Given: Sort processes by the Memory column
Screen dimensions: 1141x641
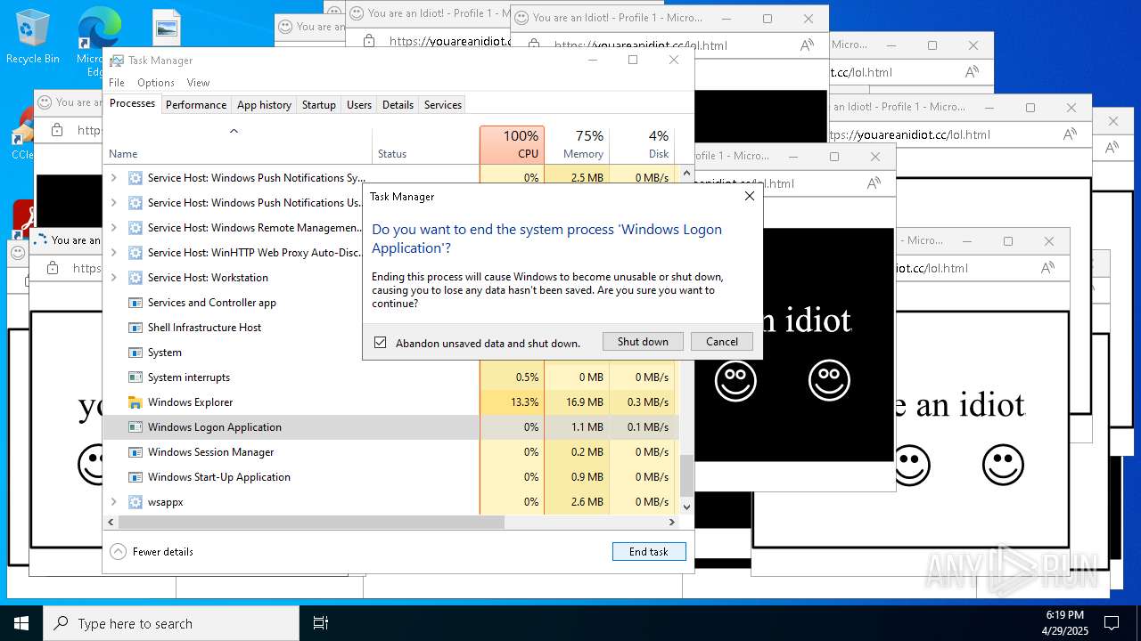Looking at the screenshot, I should click(x=576, y=144).
